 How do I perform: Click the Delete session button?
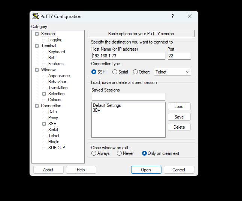[x=179, y=127]
